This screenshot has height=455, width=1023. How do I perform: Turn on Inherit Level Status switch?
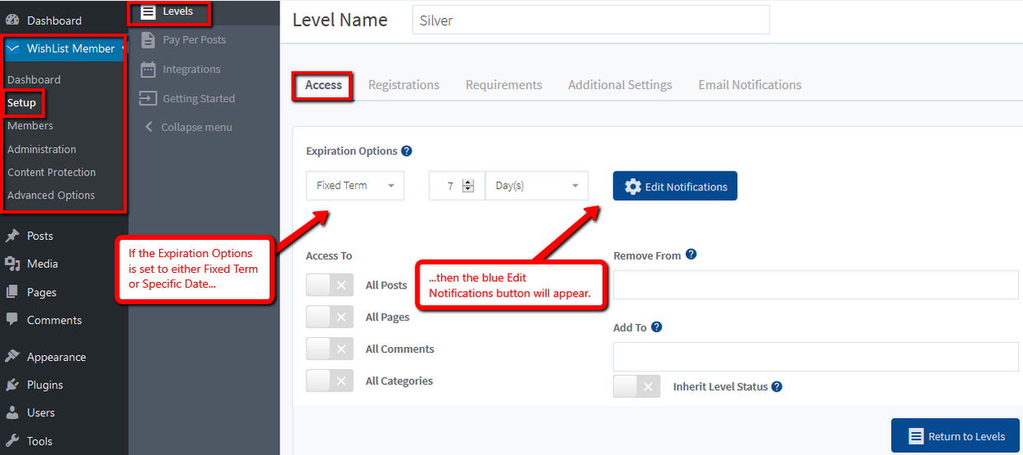pyautogui.click(x=636, y=387)
